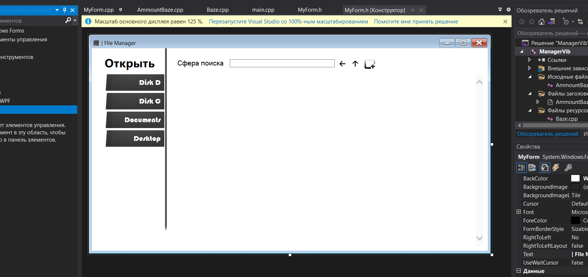Switch to MyForm.h code tab

tap(310, 10)
